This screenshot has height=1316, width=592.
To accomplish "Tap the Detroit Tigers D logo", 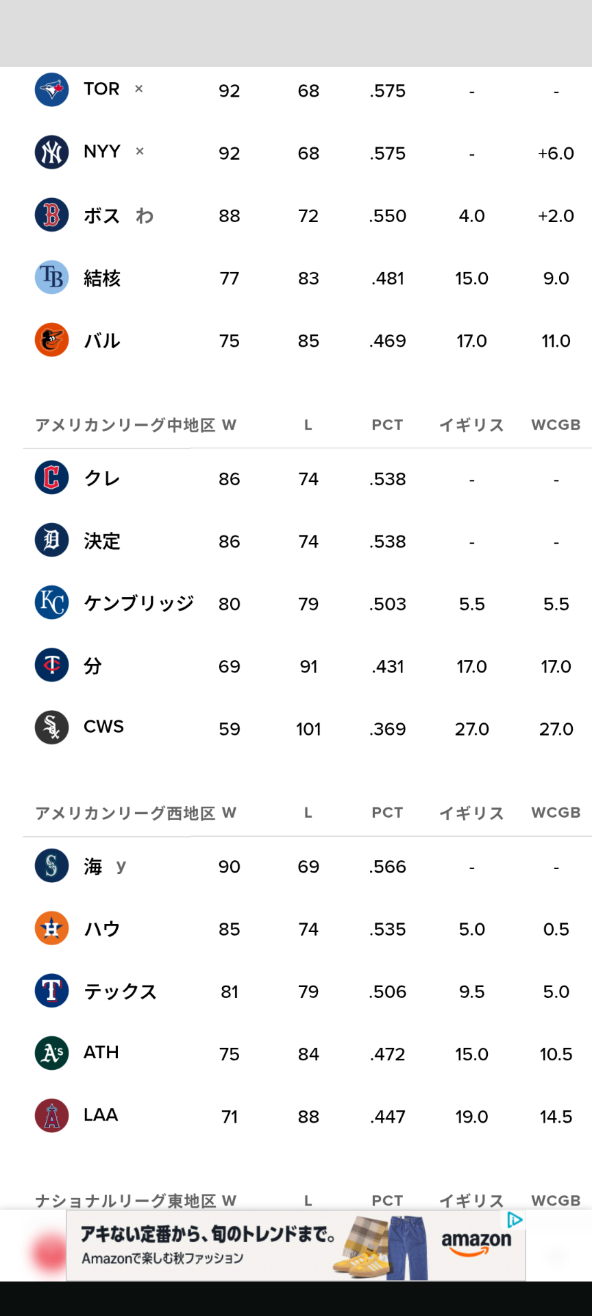I will 51,540.
